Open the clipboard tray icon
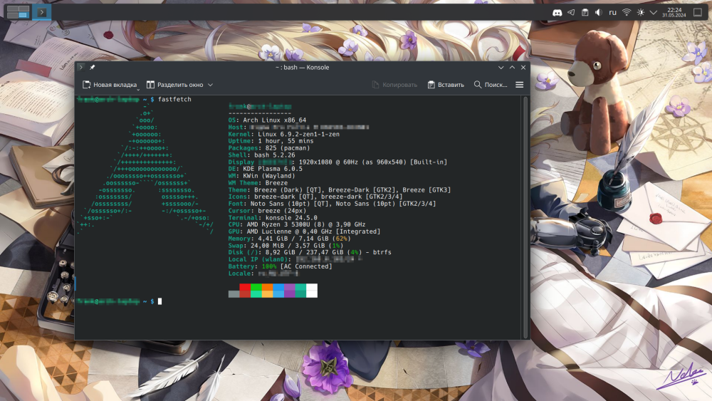Image resolution: width=712 pixels, height=401 pixels. click(x=585, y=12)
